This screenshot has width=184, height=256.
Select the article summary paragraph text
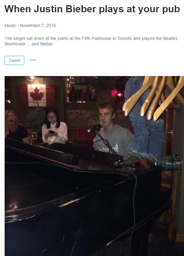[92, 41]
